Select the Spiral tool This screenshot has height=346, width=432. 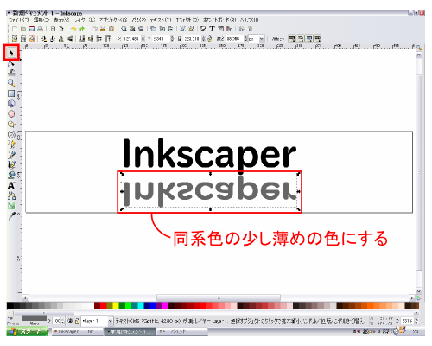tap(11, 134)
